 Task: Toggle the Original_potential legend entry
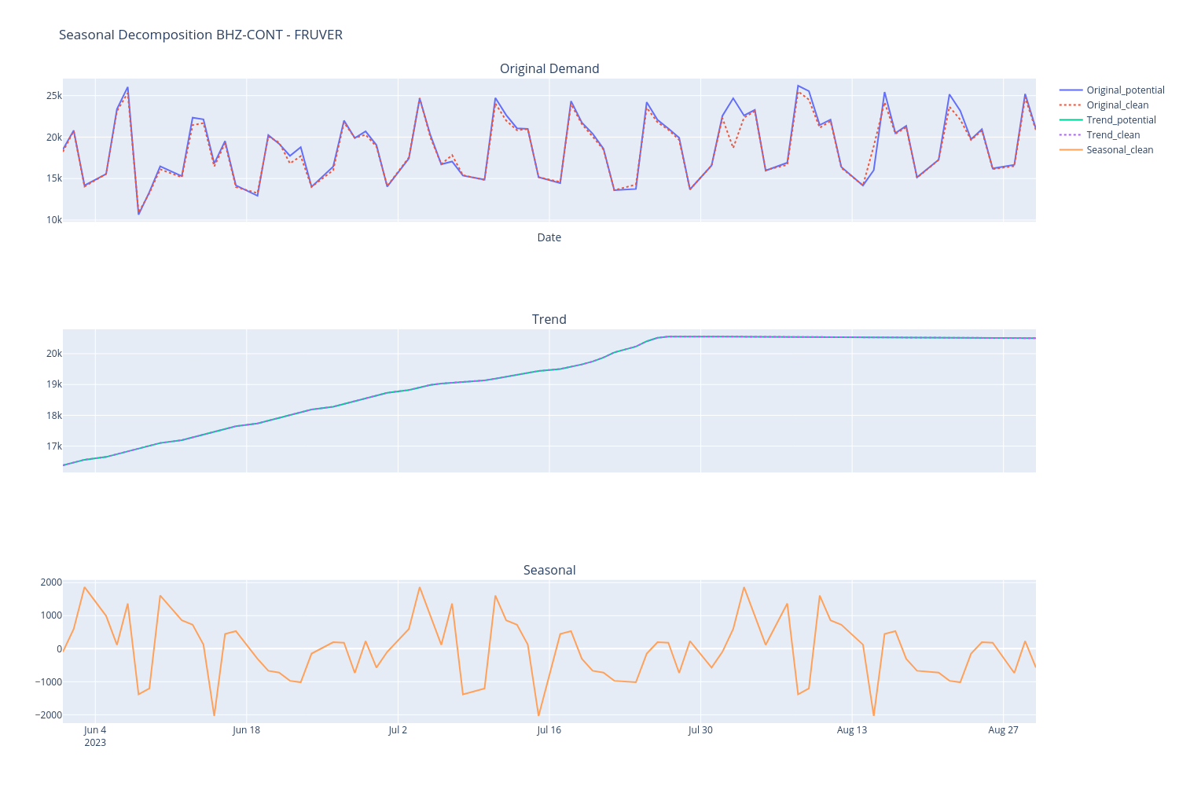[x=1125, y=90]
